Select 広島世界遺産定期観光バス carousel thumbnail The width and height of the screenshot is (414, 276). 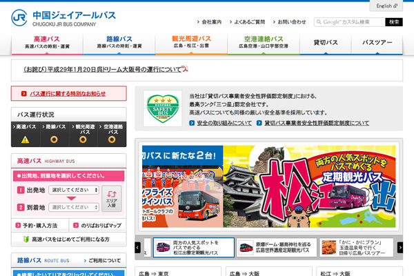[277, 248]
